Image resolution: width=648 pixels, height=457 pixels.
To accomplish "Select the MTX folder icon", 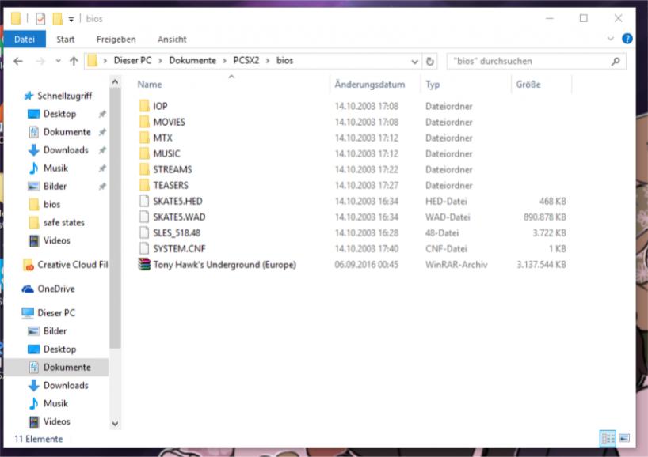I will [x=144, y=138].
